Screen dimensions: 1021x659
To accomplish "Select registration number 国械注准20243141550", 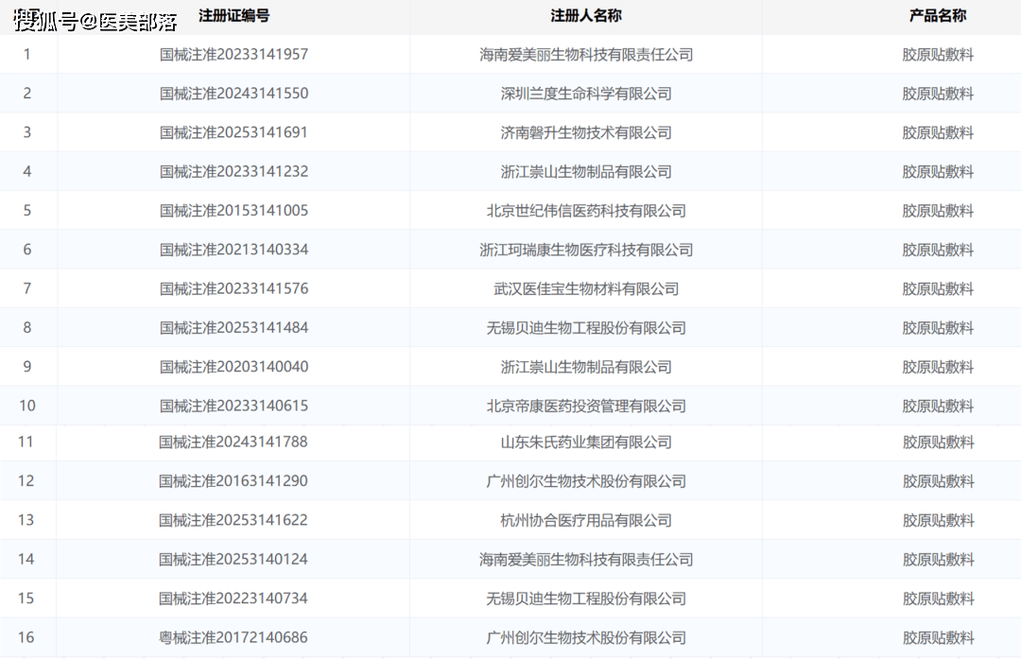I will 234,93.
